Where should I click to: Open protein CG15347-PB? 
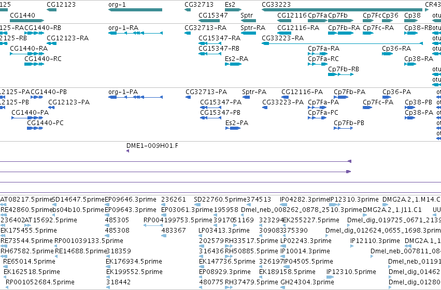(211, 118)
